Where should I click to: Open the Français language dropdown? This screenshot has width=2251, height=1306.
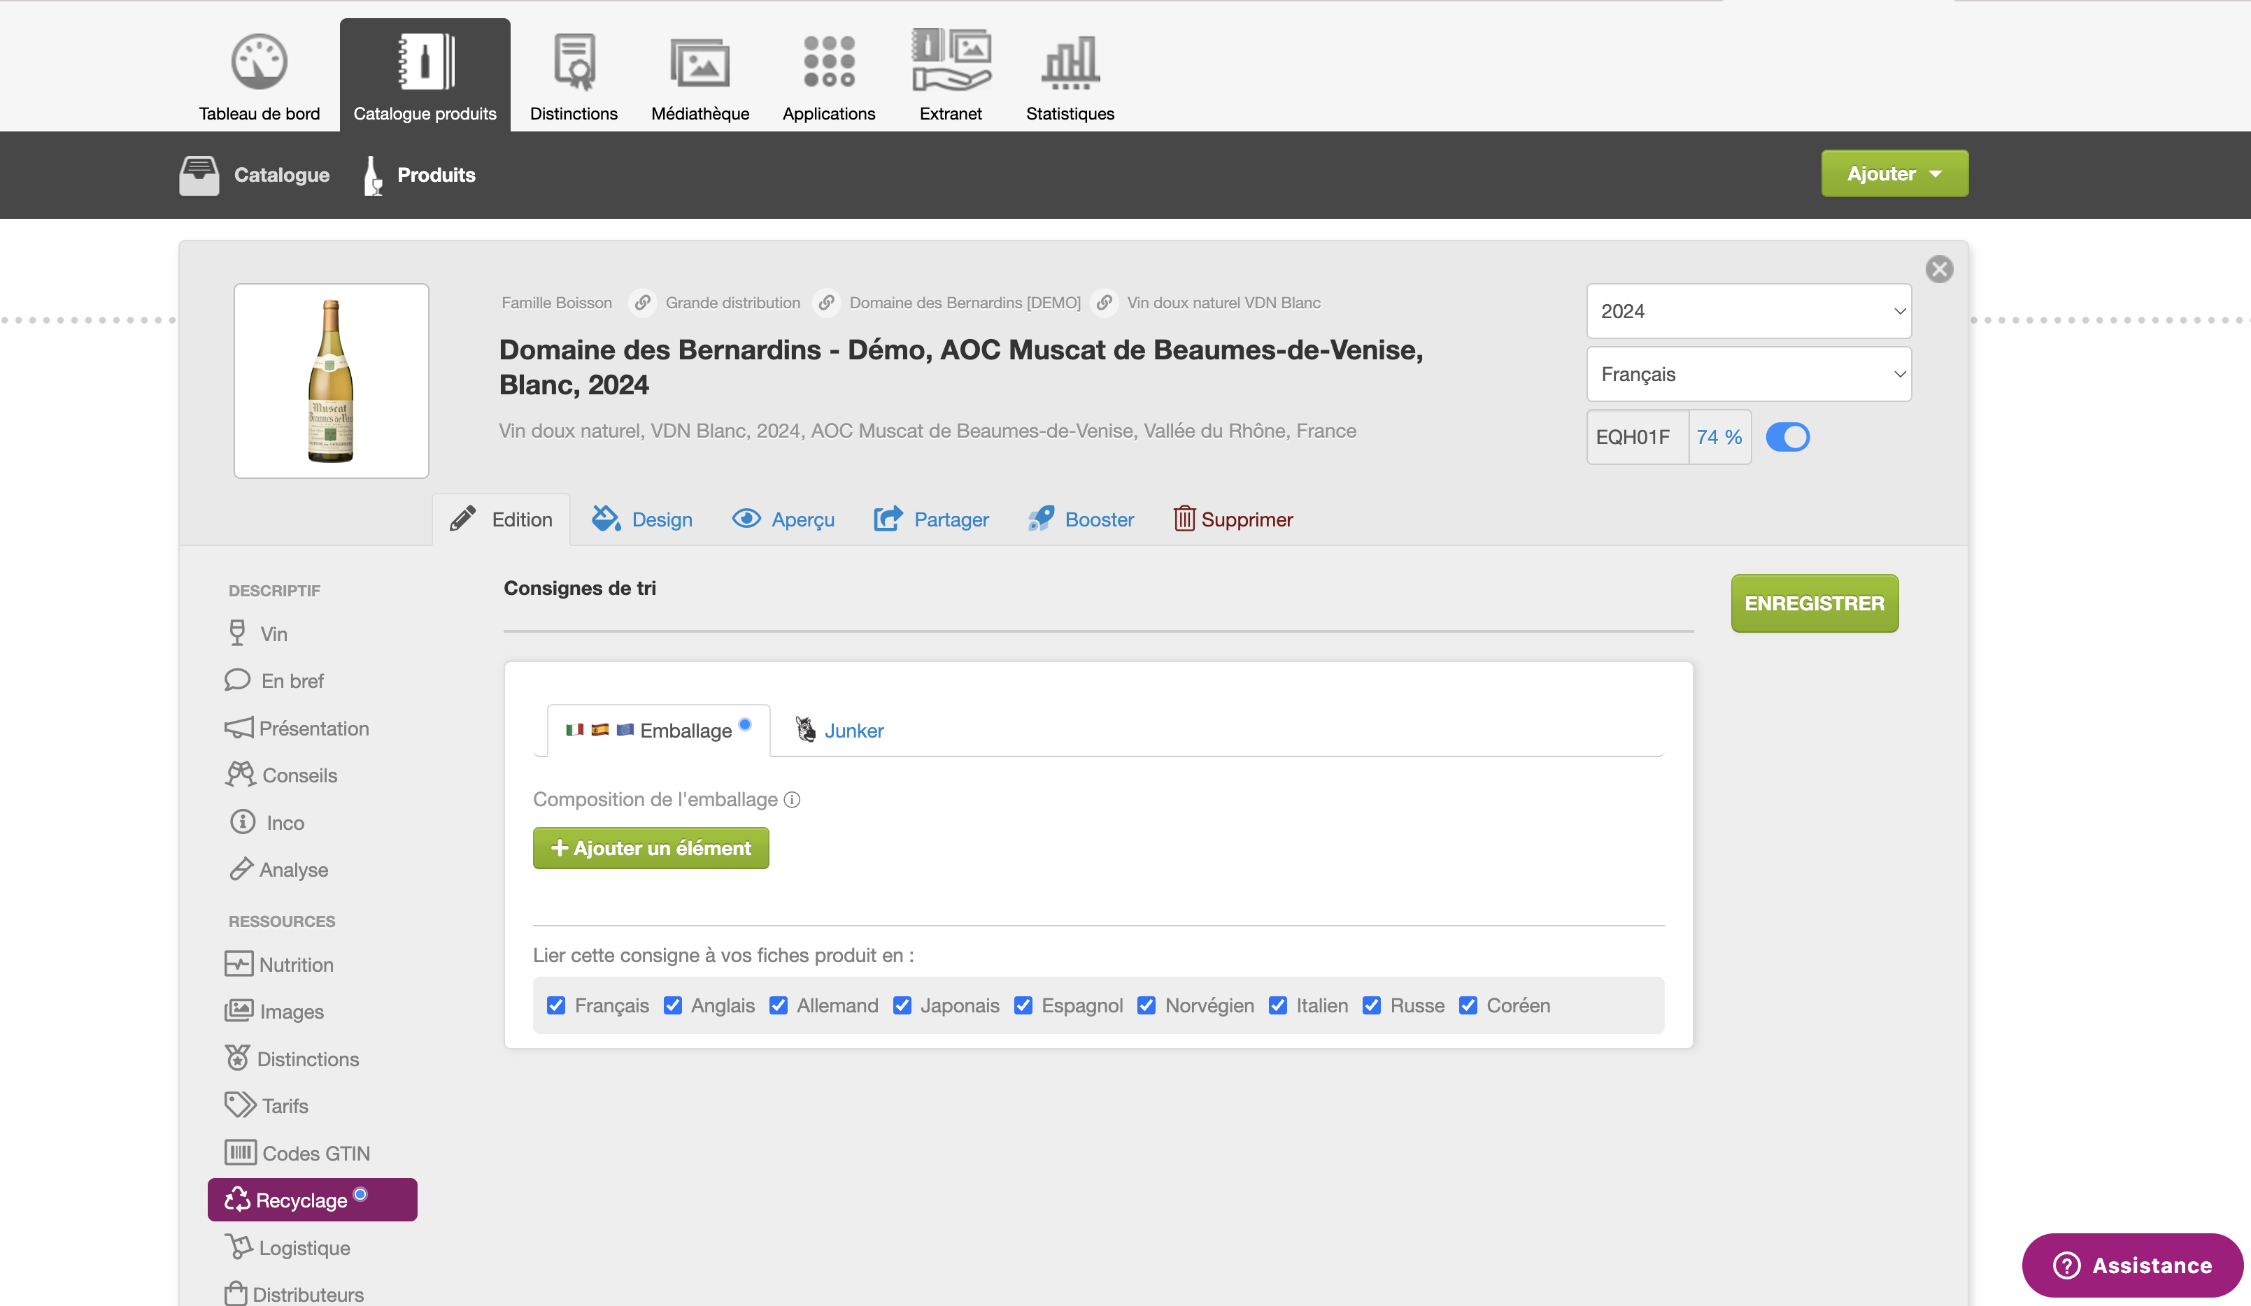pos(1748,374)
